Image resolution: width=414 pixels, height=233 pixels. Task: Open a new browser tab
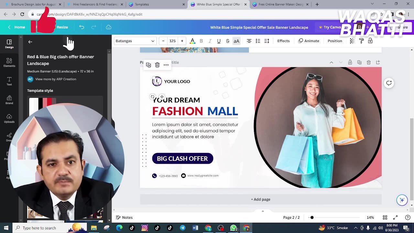[x=317, y=5]
